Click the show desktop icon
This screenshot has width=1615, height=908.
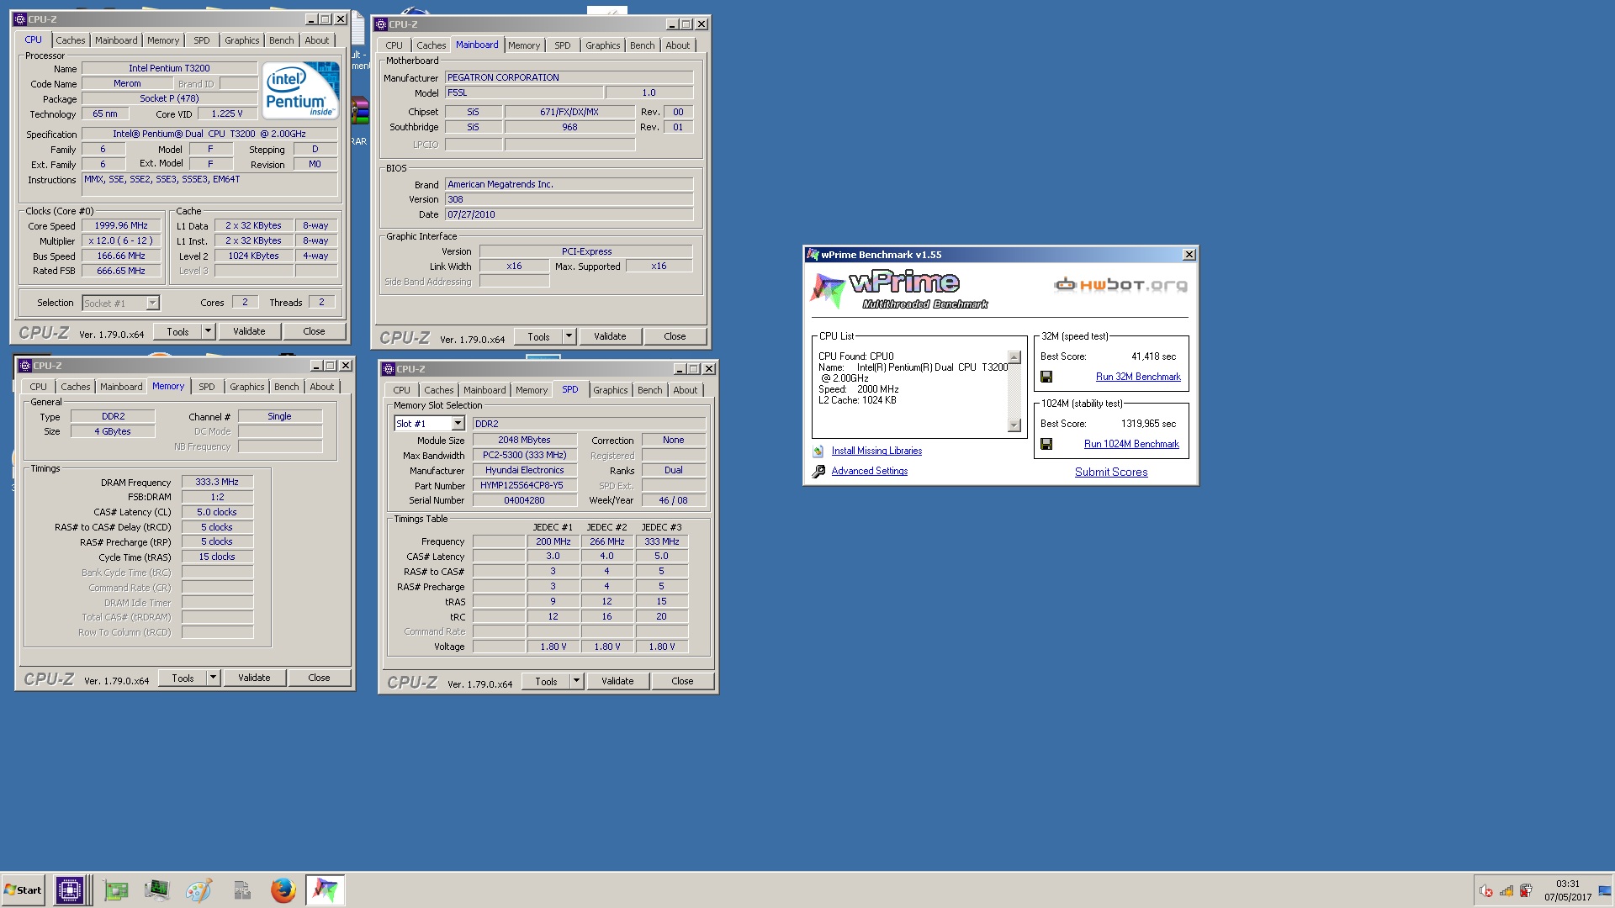click(1605, 891)
